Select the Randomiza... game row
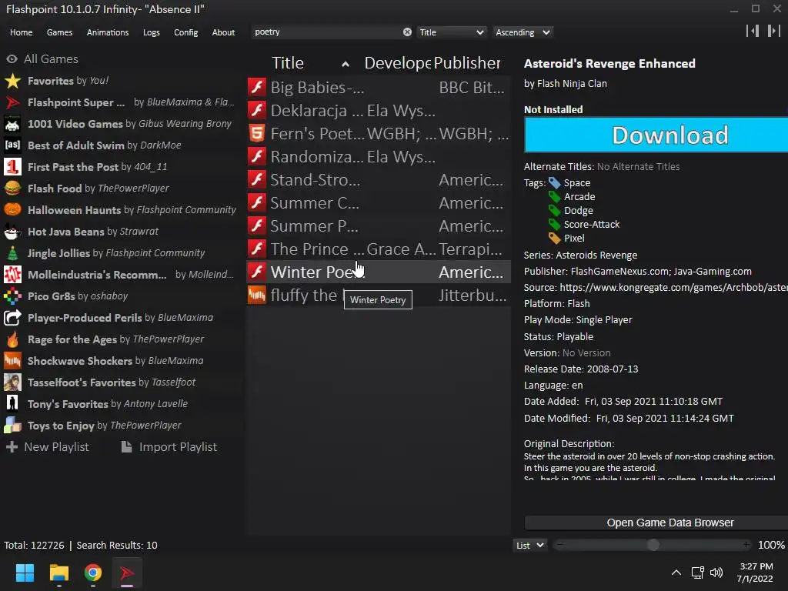788x591 pixels. [379, 156]
